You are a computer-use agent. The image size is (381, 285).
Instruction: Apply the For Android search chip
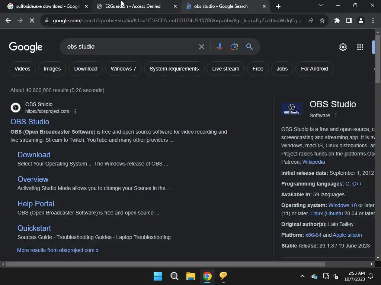pyautogui.click(x=314, y=69)
